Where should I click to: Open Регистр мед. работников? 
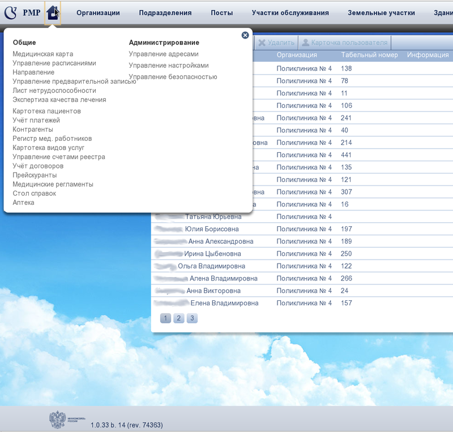pyautogui.click(x=52, y=139)
